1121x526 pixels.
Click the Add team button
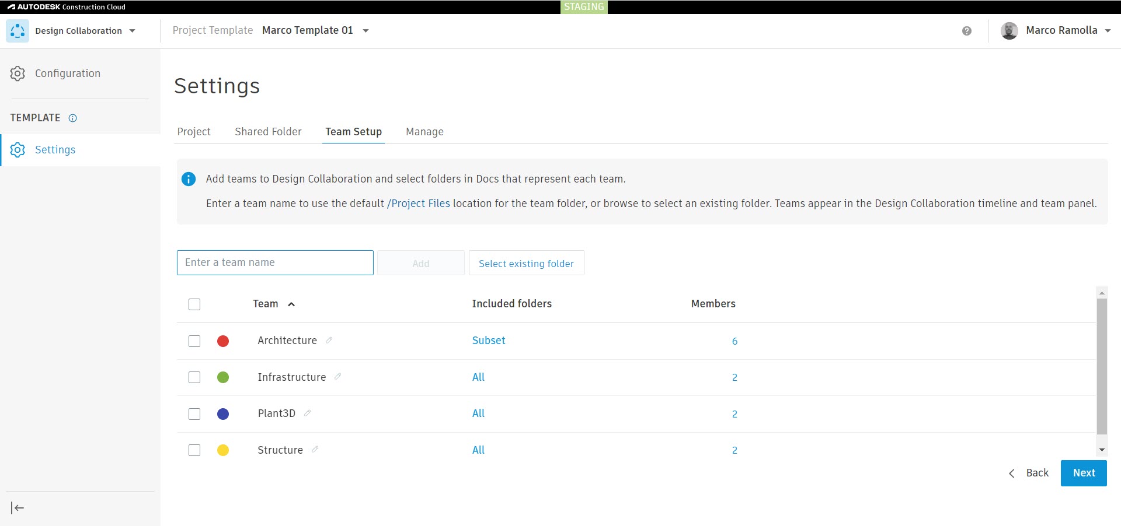tap(421, 263)
